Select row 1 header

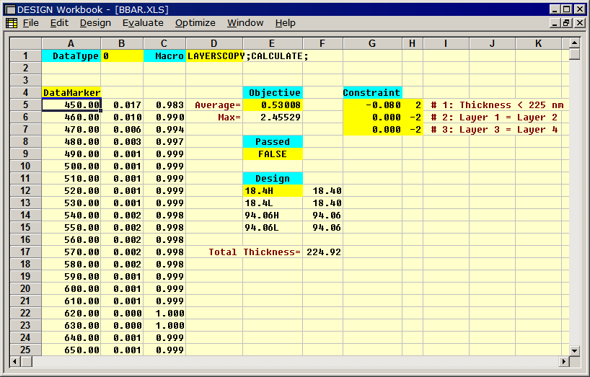click(25, 56)
